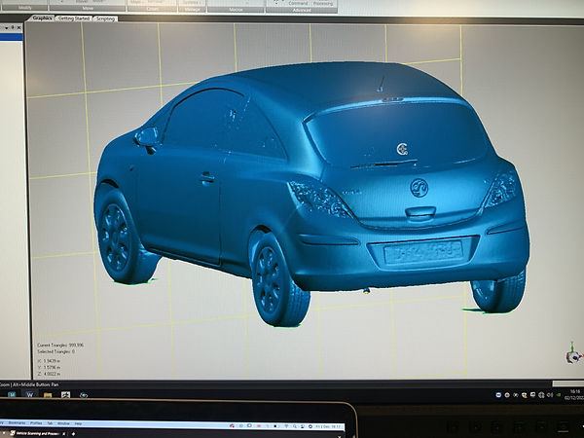Open the blue swirl app taskbar icon
This screenshot has height=438, width=584.
(84, 395)
